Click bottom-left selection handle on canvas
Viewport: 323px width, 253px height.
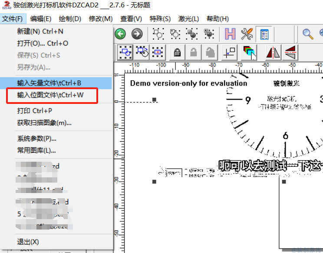coord(154,182)
